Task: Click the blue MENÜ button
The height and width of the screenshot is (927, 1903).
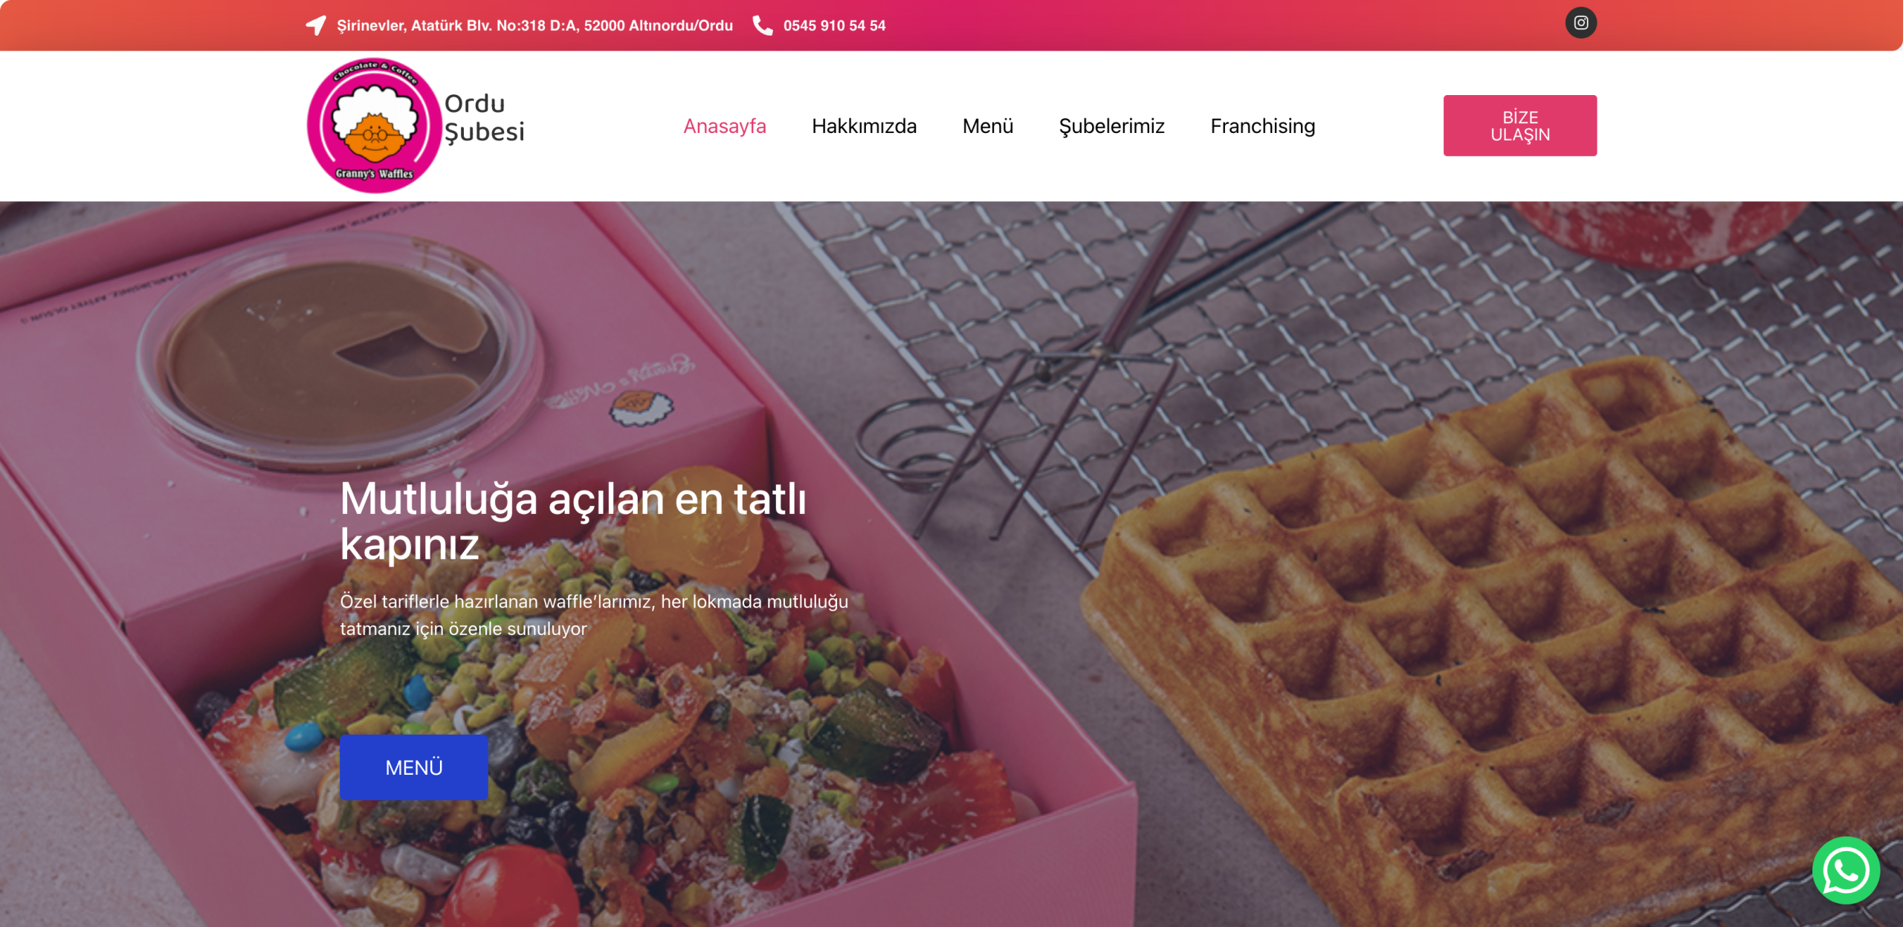Action: (x=413, y=767)
